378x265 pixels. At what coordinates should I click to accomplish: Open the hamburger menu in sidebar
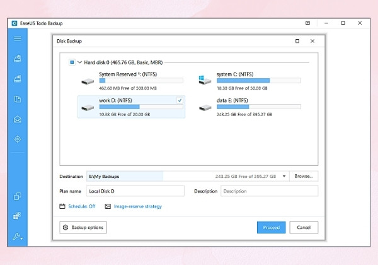(x=18, y=38)
